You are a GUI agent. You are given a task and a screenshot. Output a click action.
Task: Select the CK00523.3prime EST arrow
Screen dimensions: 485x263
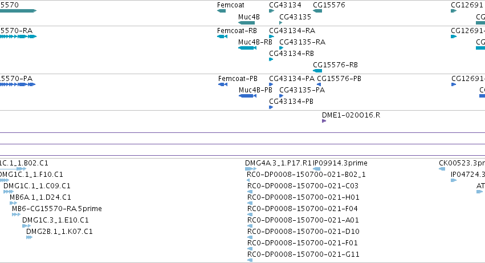[442, 169]
